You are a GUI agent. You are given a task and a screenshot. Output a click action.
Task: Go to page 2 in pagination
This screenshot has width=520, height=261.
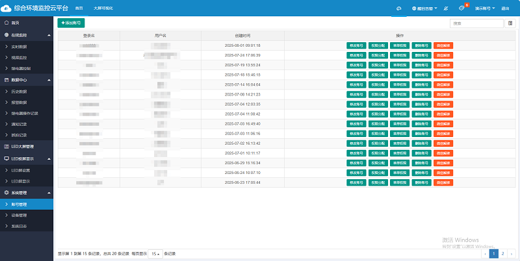tap(503, 253)
